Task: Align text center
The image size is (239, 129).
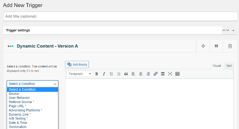Action: (141, 74)
